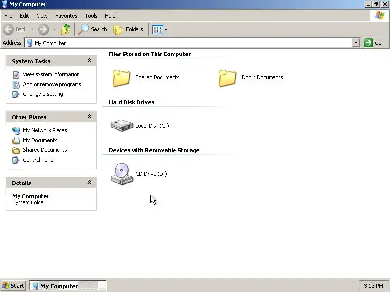Open Shared Documents link in Other Places
Viewport: 390px width, 292px height.
pyautogui.click(x=45, y=150)
